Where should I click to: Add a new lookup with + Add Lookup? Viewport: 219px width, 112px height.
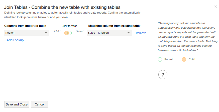click(14, 40)
